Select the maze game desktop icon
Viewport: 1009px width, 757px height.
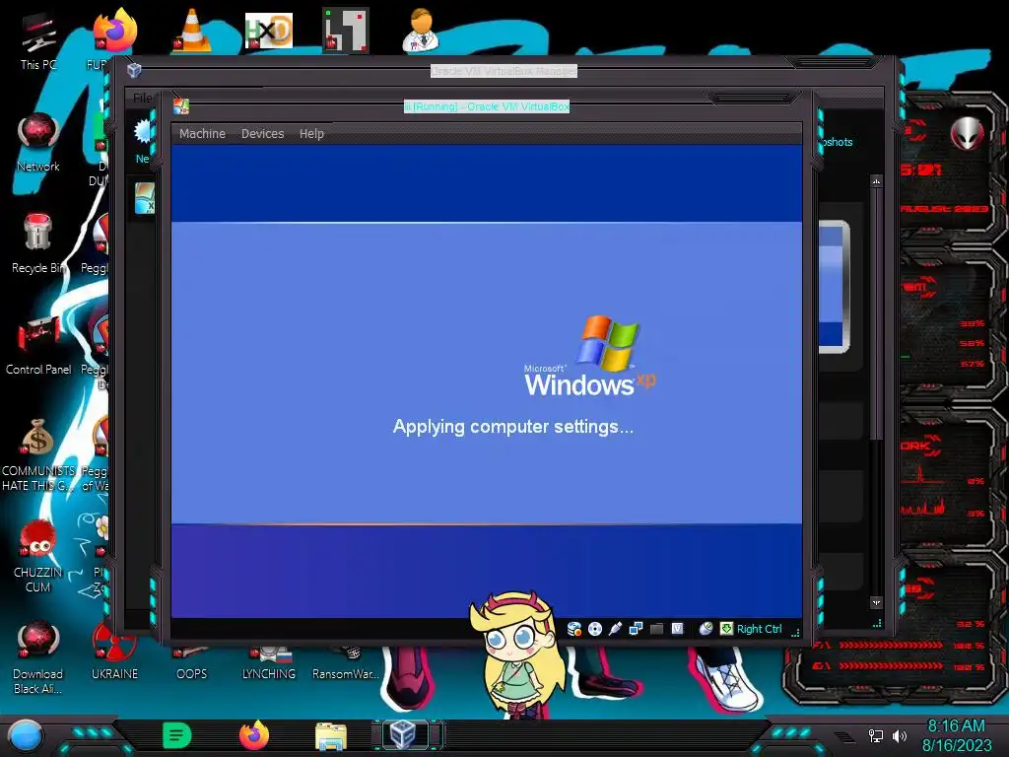[x=346, y=30]
